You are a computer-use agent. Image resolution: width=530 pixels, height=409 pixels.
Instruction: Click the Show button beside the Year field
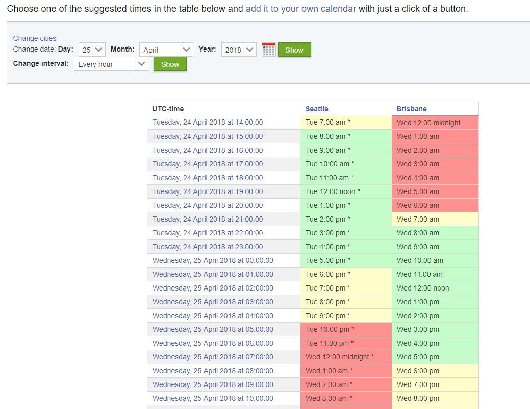click(294, 50)
